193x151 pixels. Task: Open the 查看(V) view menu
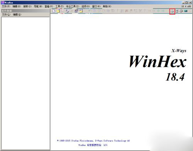(x=49, y=6)
